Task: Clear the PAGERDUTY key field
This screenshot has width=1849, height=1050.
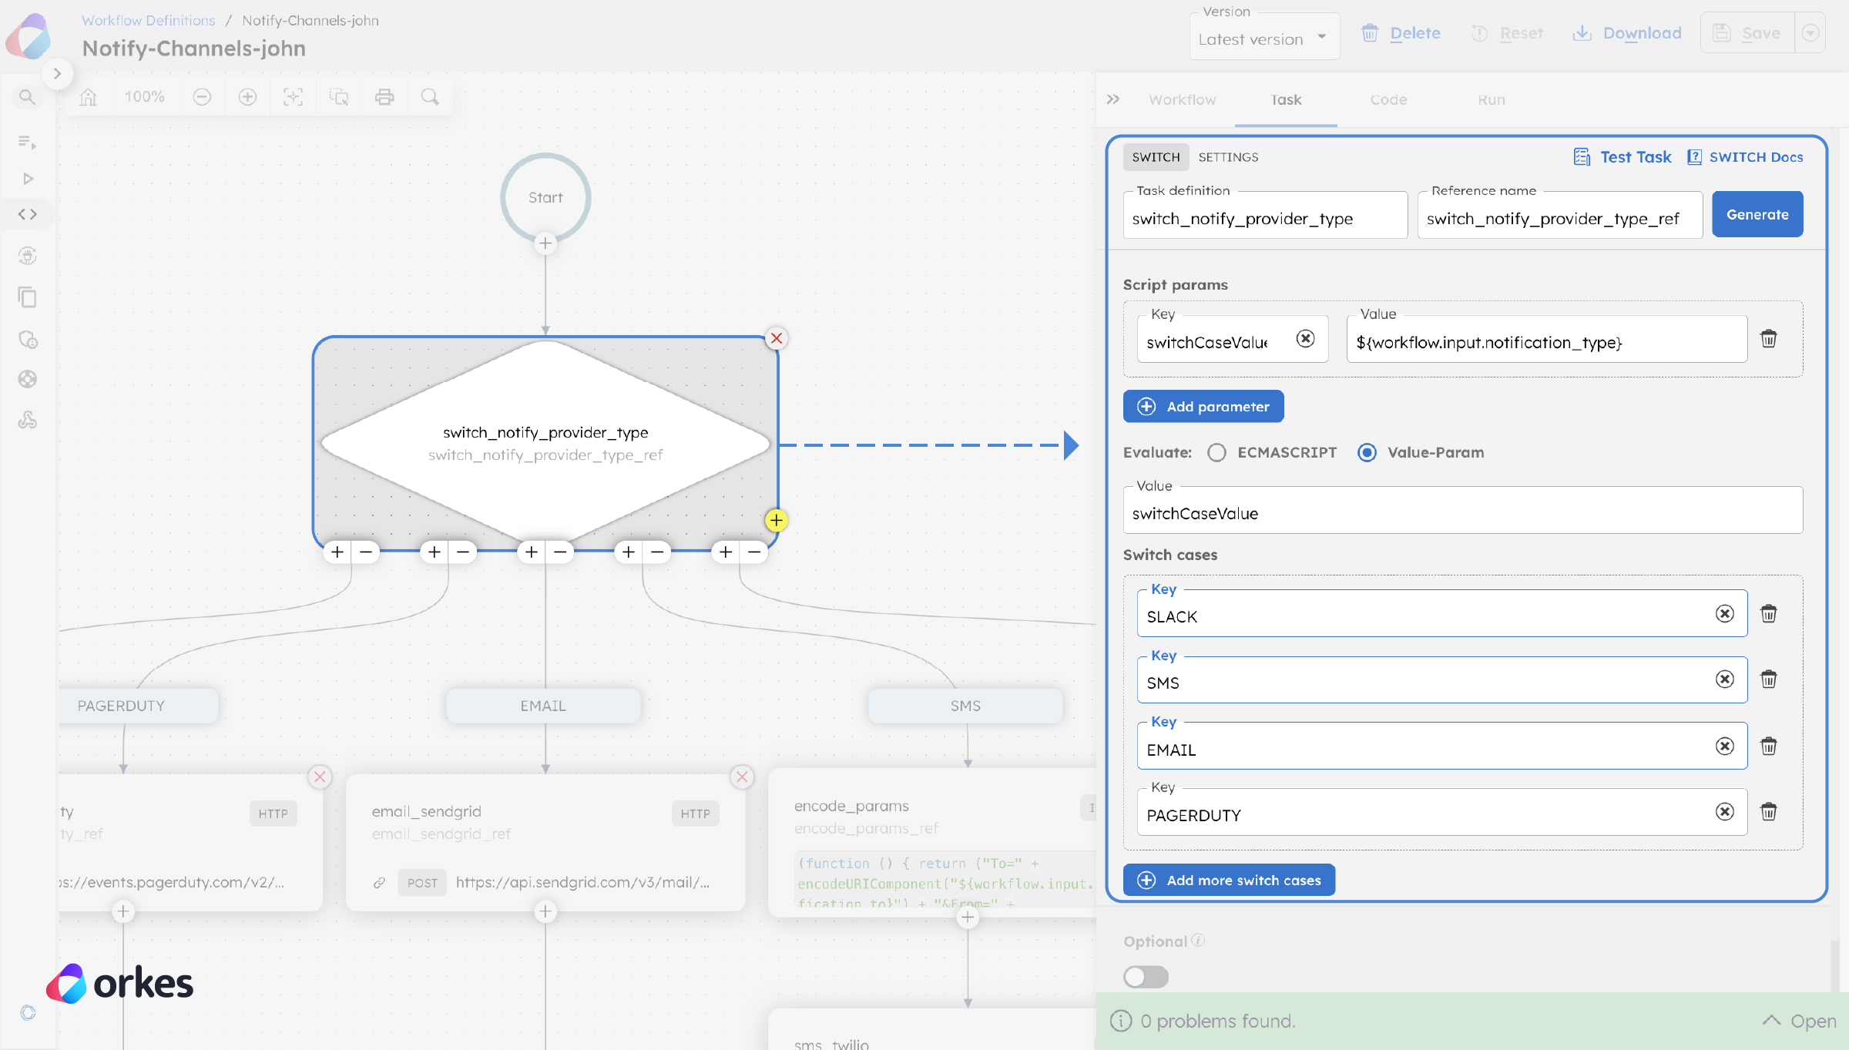Action: 1724,812
